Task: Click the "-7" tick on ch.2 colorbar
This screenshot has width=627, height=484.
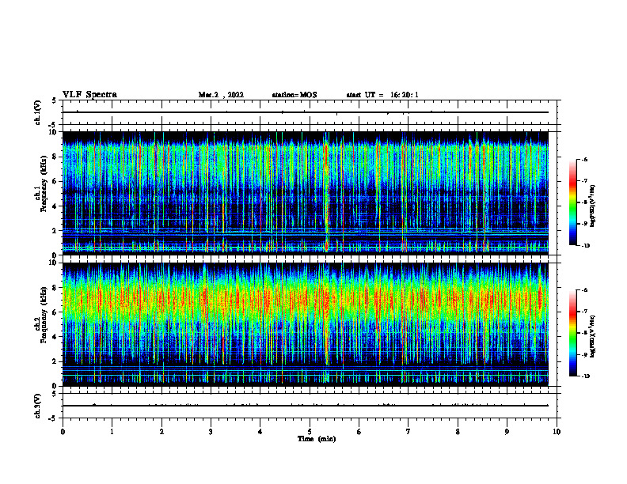Action: 584,312
